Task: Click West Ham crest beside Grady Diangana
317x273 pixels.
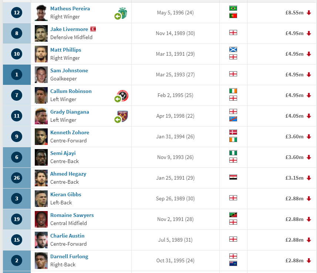Action: (x=121, y=117)
